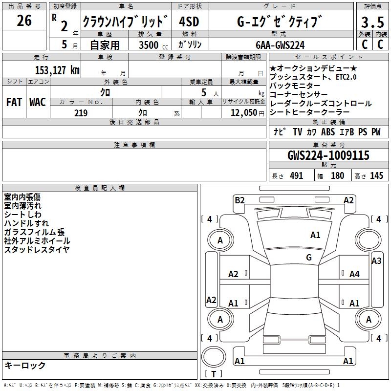Select the grade G-エグゼクティブ
This screenshot has width=391, height=391.
tap(279, 22)
